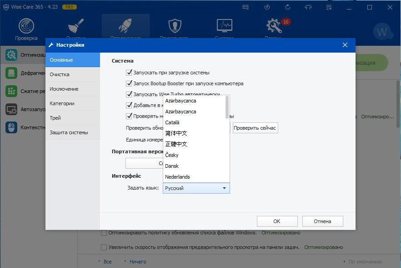This screenshot has height=268, width=401.
Task: Click the Все link at bottom
Action: click(107, 262)
